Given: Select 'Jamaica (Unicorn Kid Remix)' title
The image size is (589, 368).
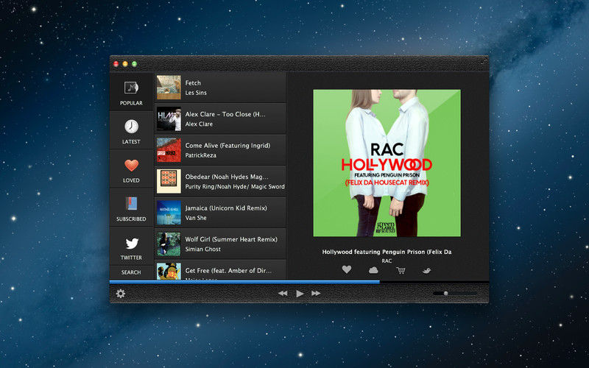Looking at the screenshot, I should (226, 208).
